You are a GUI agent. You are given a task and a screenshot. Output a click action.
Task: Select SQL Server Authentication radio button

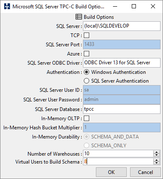click(86, 81)
